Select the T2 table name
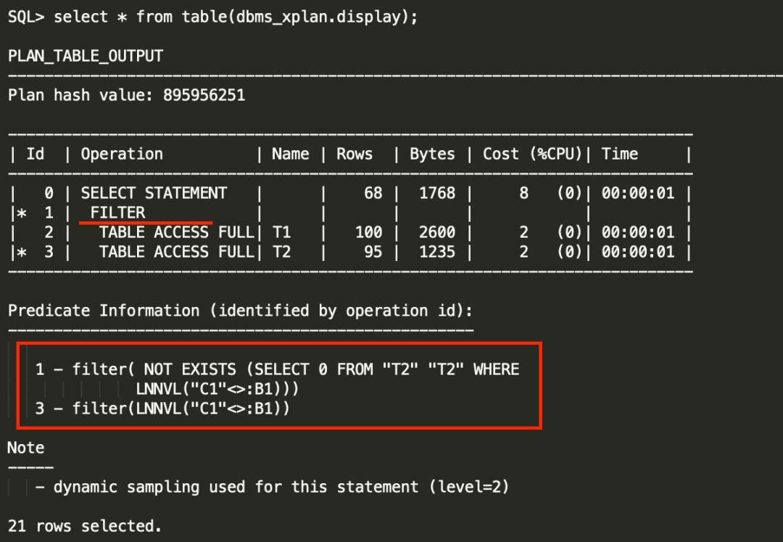The height and width of the screenshot is (542, 783). (x=282, y=252)
